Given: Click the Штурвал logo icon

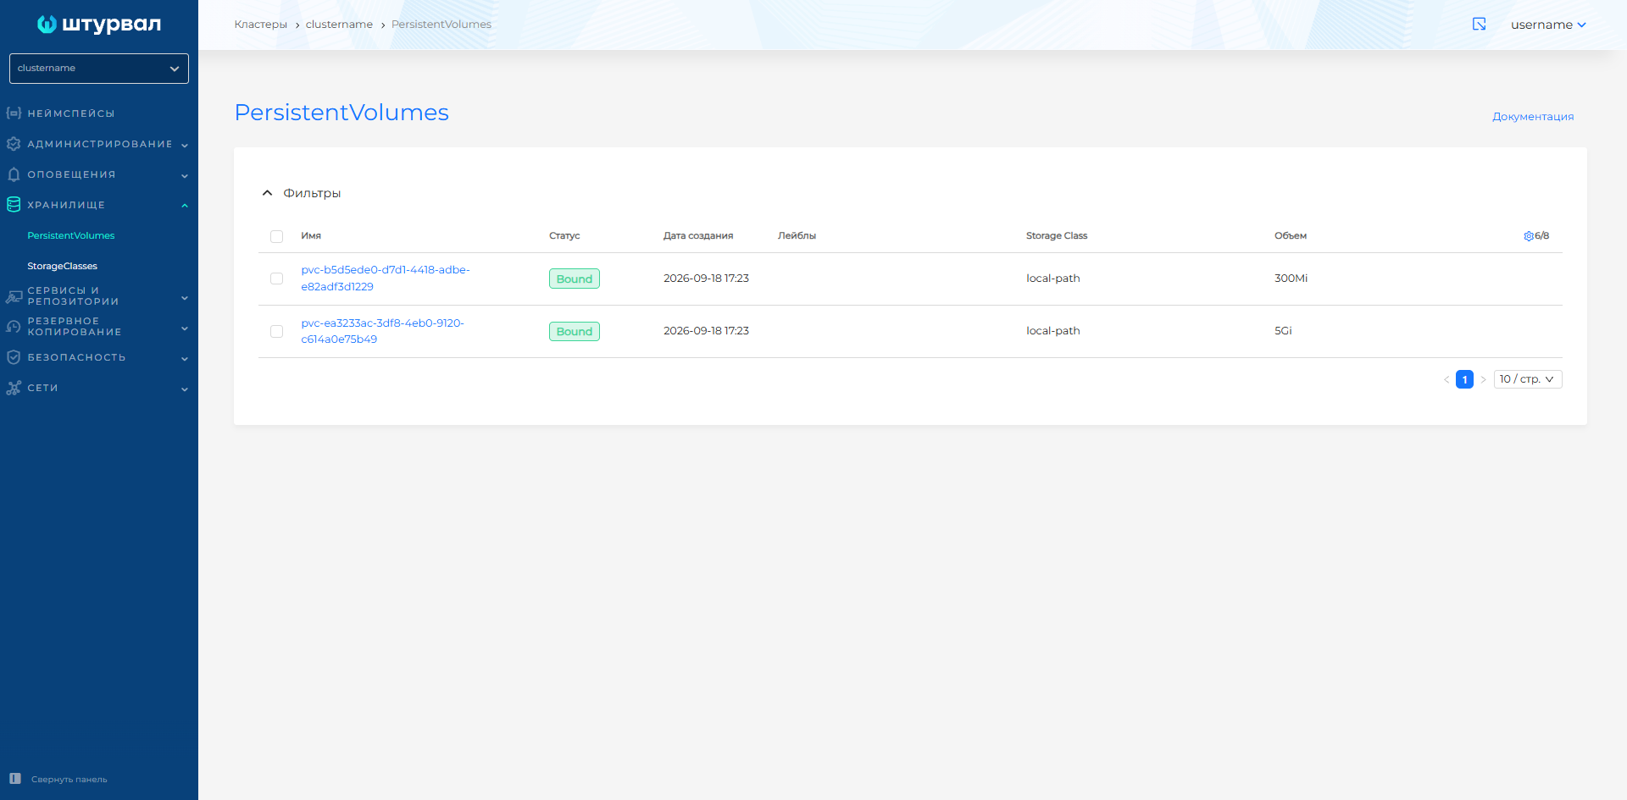Looking at the screenshot, I should (x=47, y=25).
